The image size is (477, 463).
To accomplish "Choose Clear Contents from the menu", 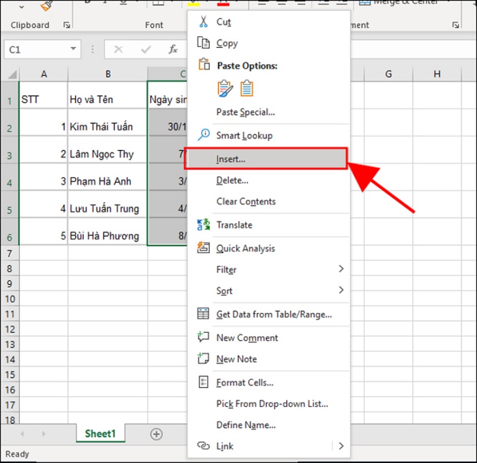I will pos(245,202).
